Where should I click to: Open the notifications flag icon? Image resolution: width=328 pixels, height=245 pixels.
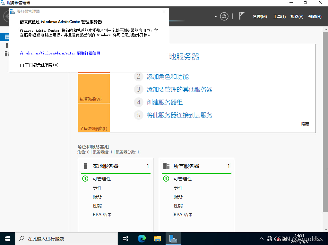pos(242,16)
